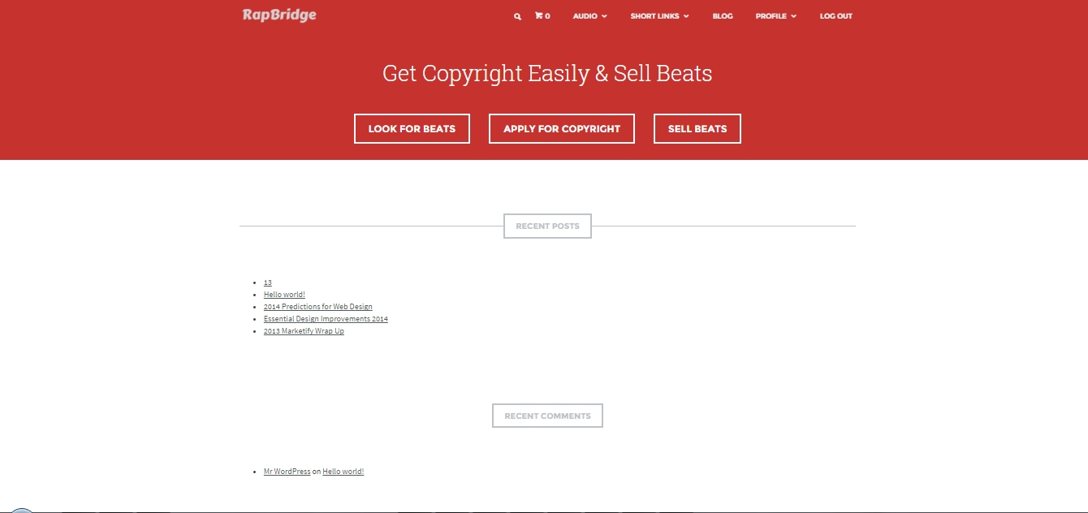Open Hello world! under Recent Posts

[x=284, y=295]
